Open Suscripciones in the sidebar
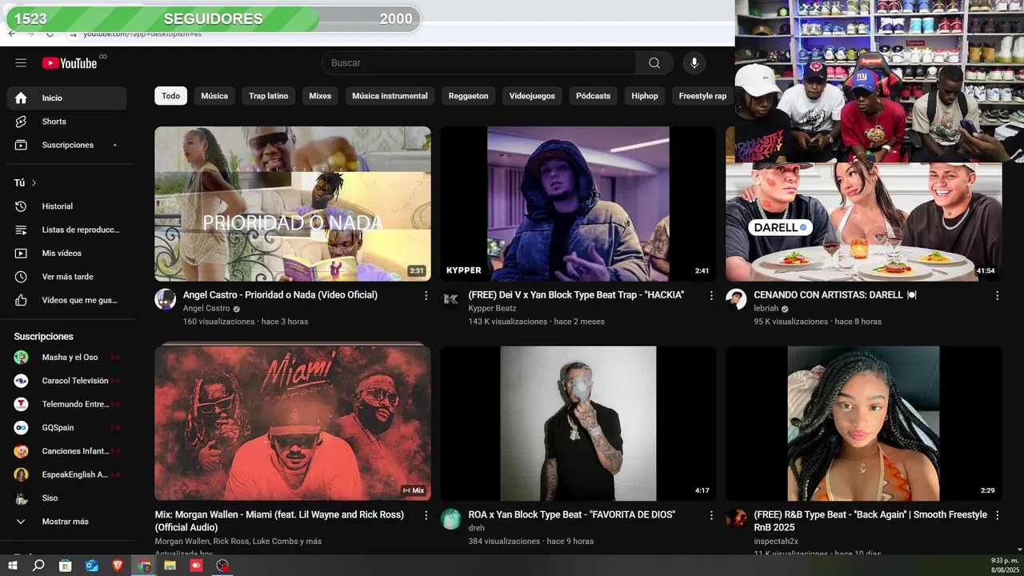Viewport: 1024px width, 576px height. [x=67, y=146]
